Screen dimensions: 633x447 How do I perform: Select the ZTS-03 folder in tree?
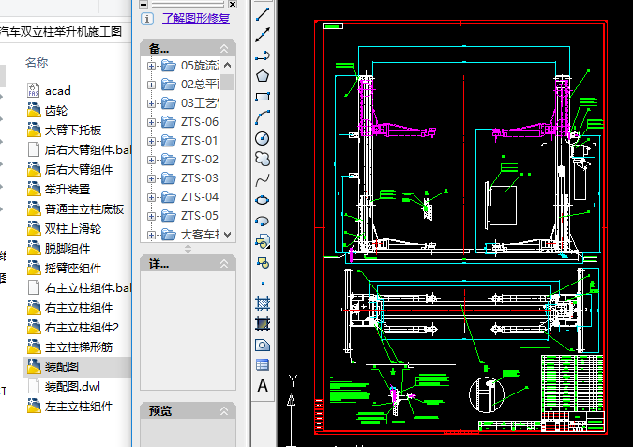[199, 178]
